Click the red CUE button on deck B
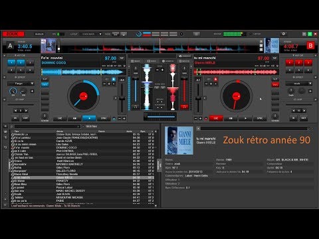Screen dimensions: 319x239 [x=216, y=118]
